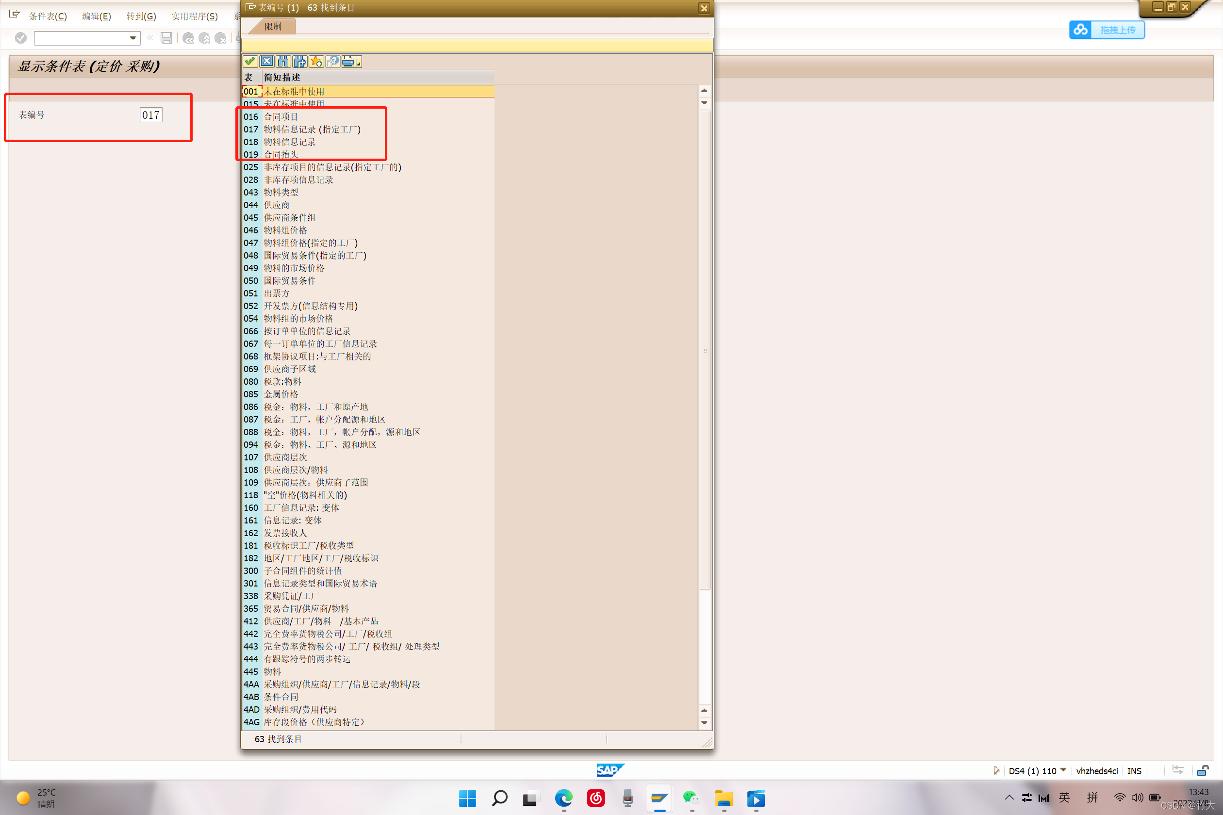Expand the DS4 (1) 110 system dropdown
Image resolution: width=1223 pixels, height=815 pixels.
point(1063,770)
